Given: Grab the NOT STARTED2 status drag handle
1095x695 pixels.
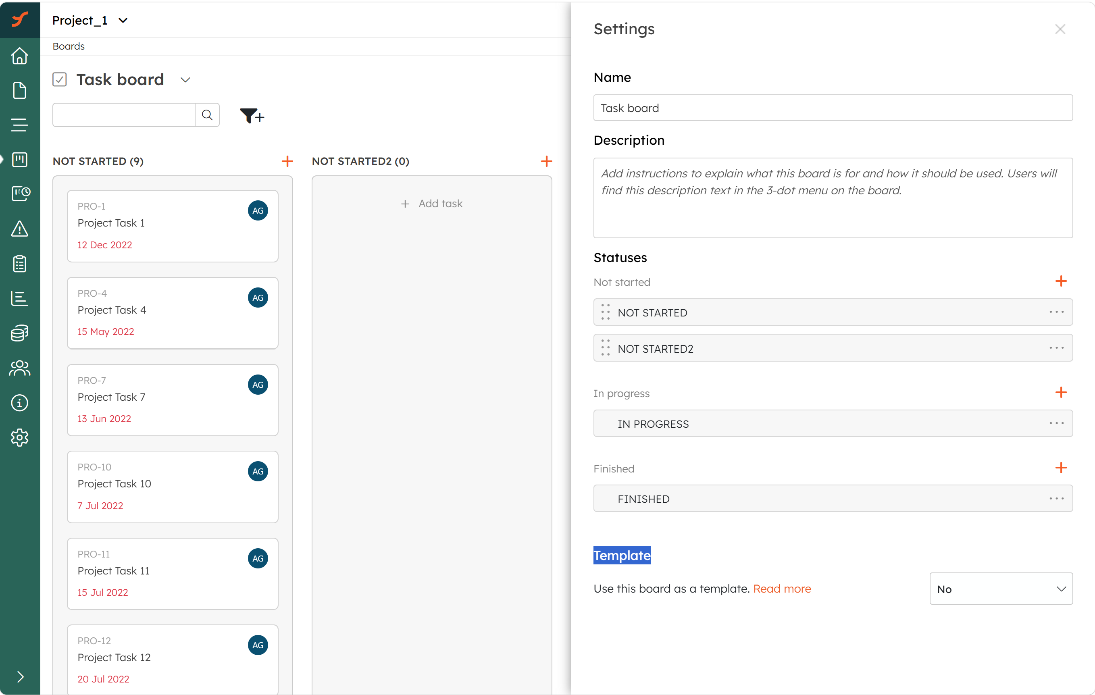Looking at the screenshot, I should pos(605,348).
